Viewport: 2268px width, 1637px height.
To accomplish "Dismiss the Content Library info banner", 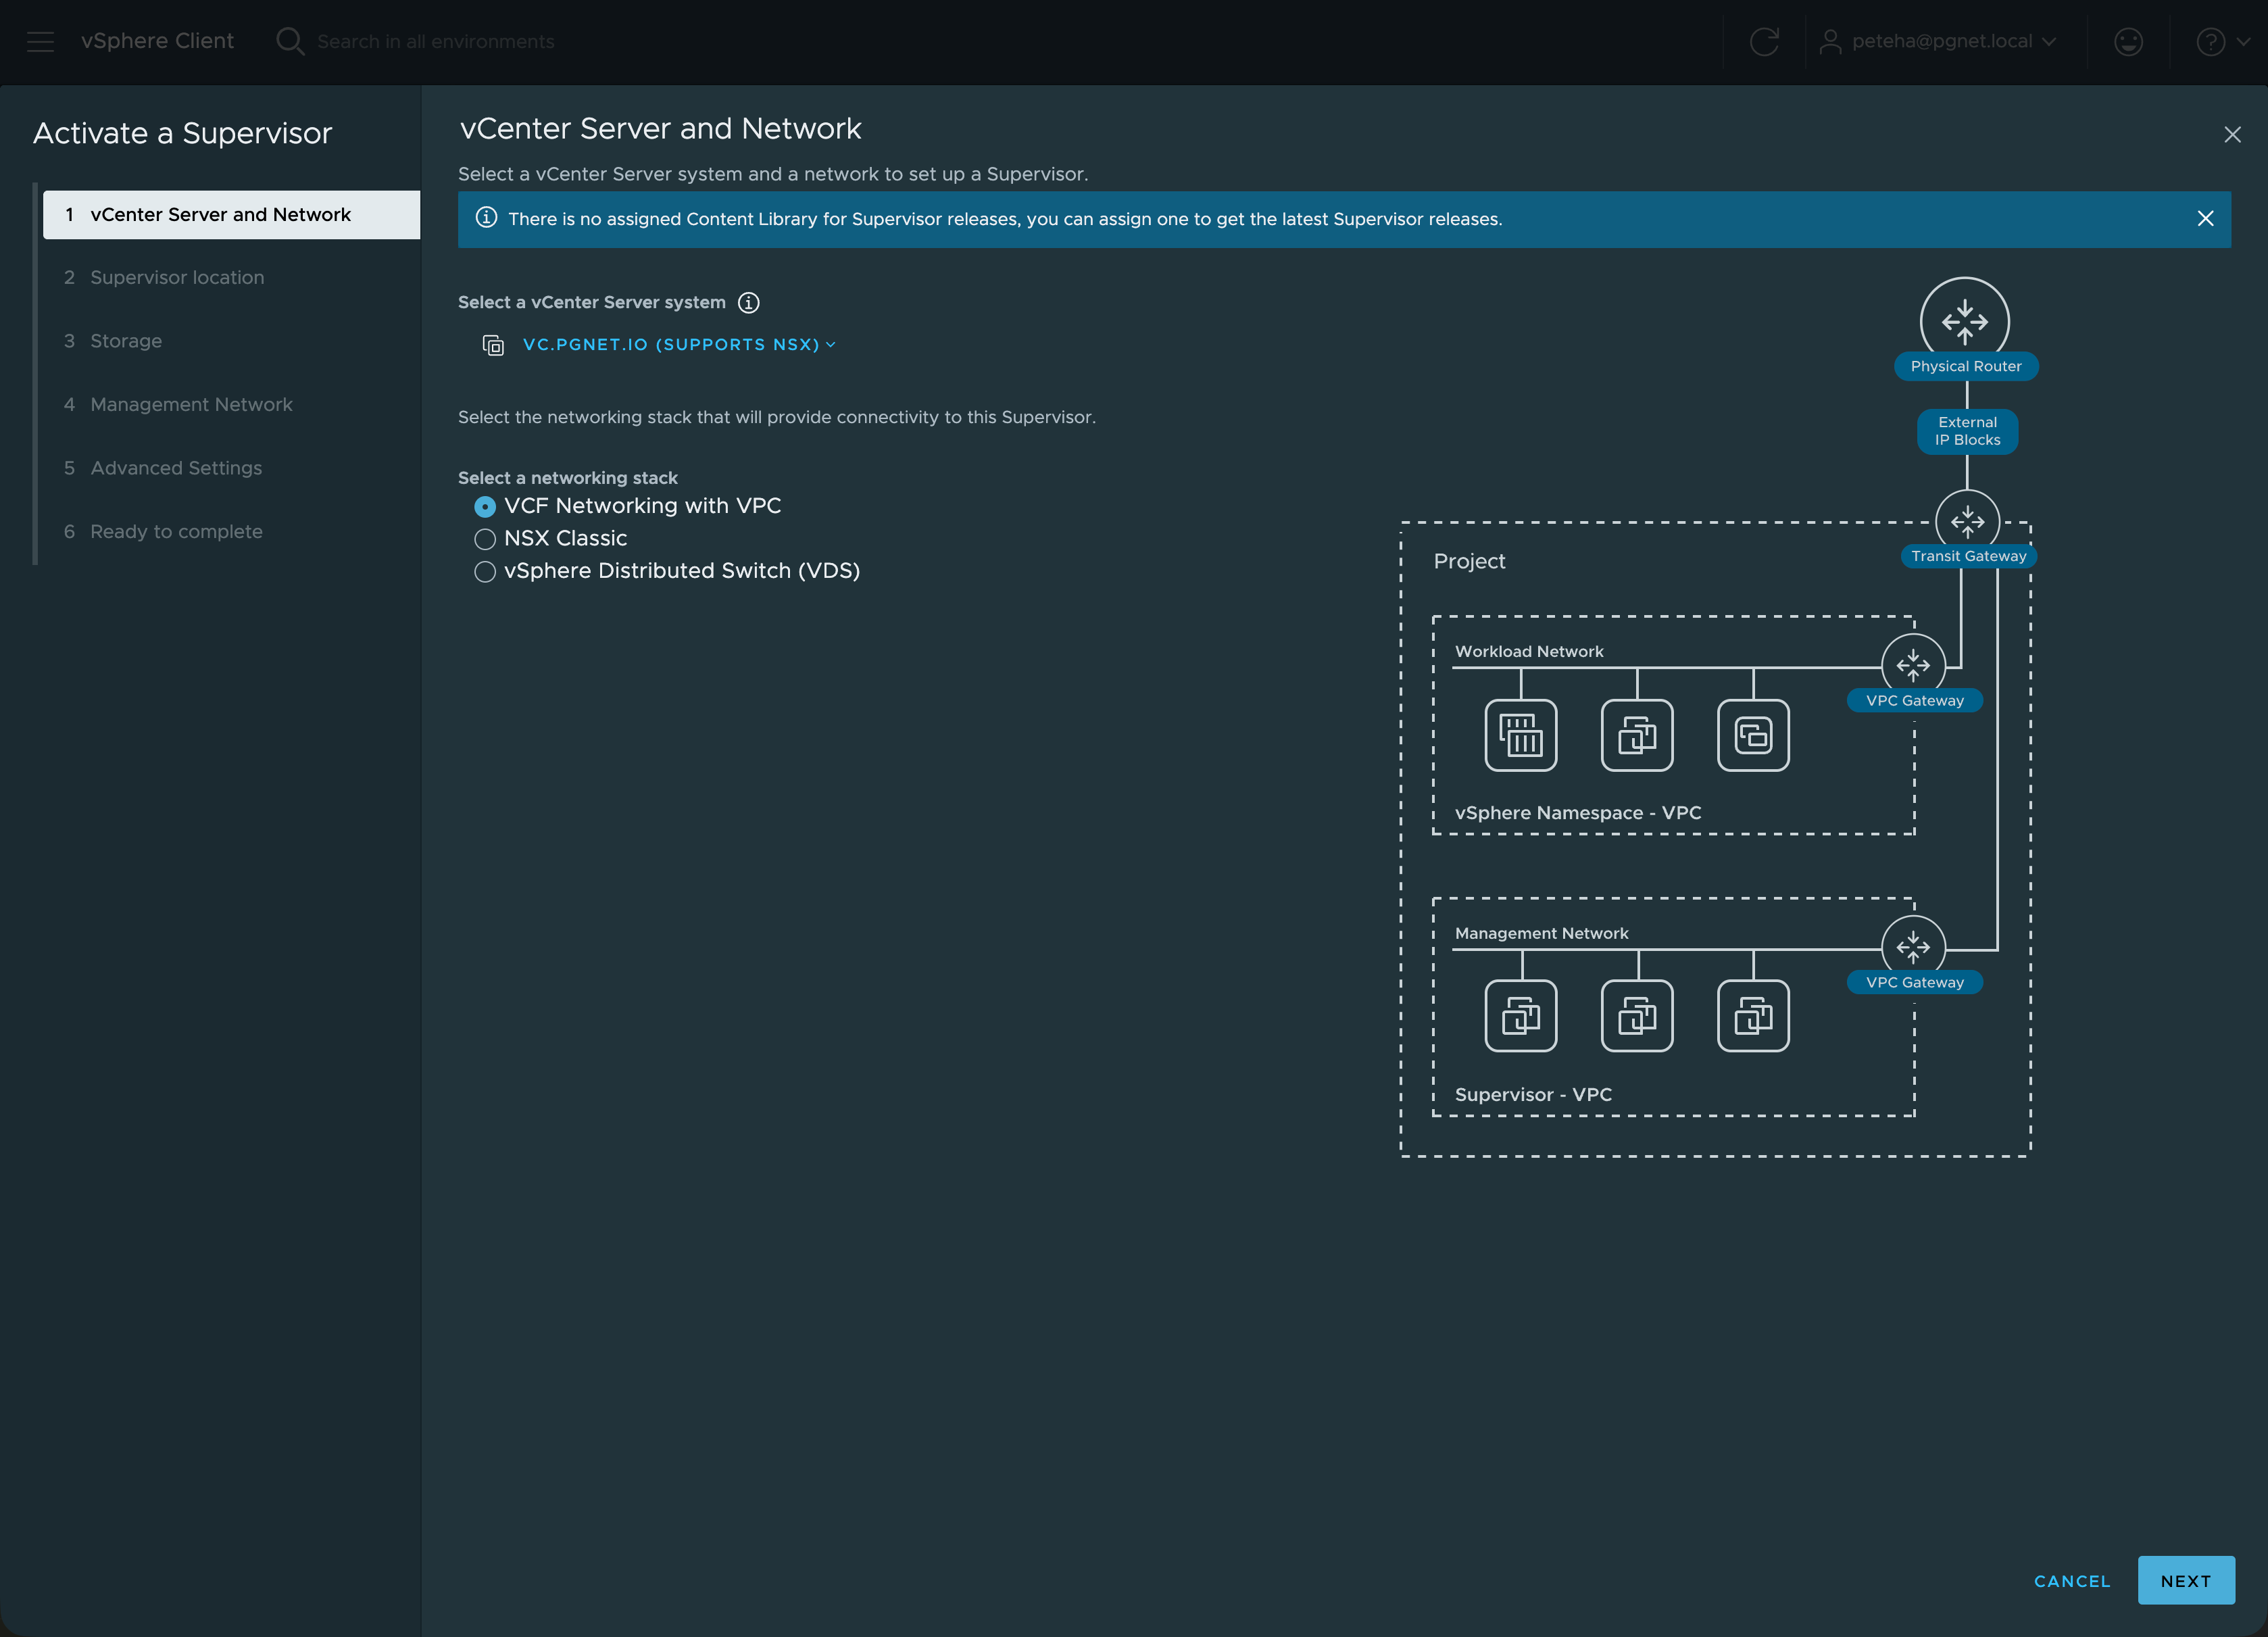I will click(2205, 219).
